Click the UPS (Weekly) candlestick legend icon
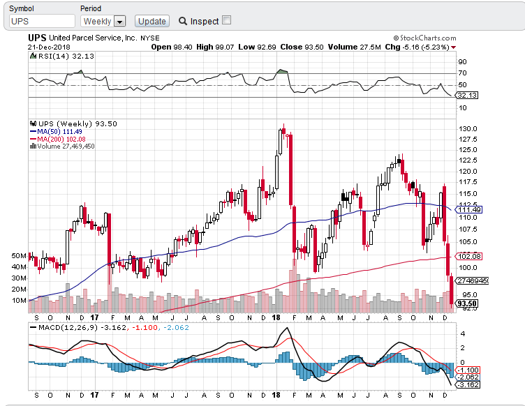Viewport: 525px width, 406px height. coord(33,123)
